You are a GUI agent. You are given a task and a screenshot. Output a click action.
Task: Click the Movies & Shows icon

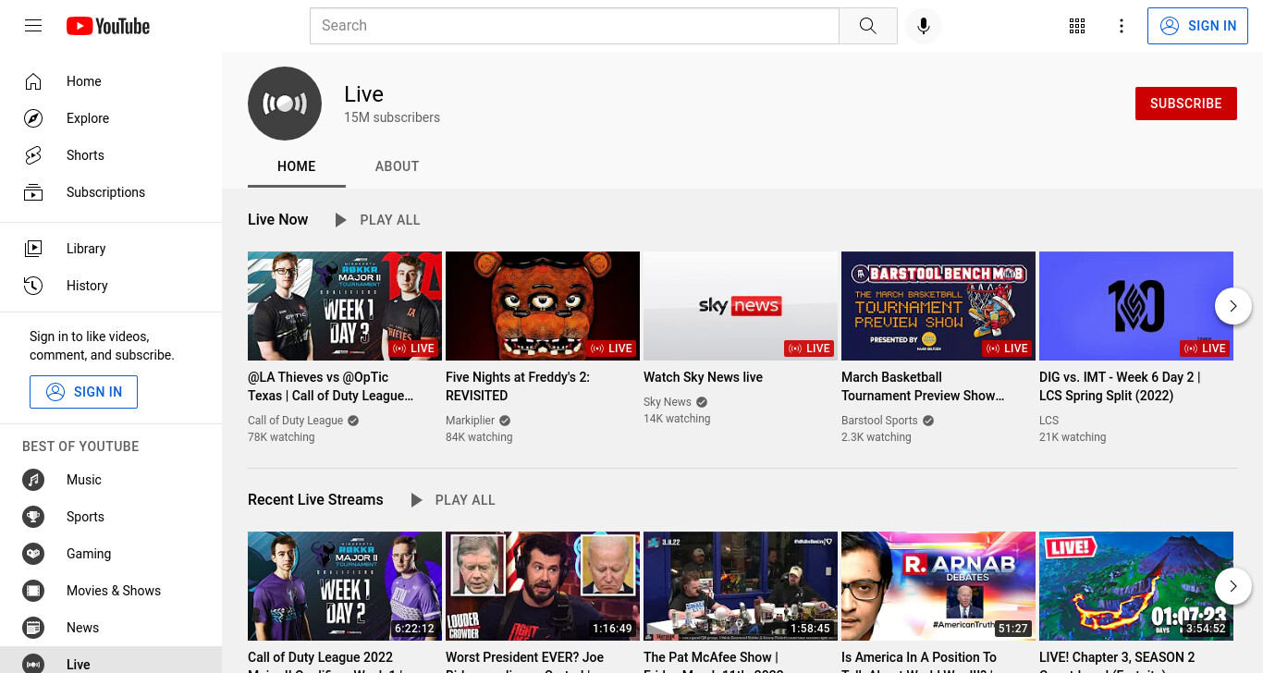[x=33, y=591]
